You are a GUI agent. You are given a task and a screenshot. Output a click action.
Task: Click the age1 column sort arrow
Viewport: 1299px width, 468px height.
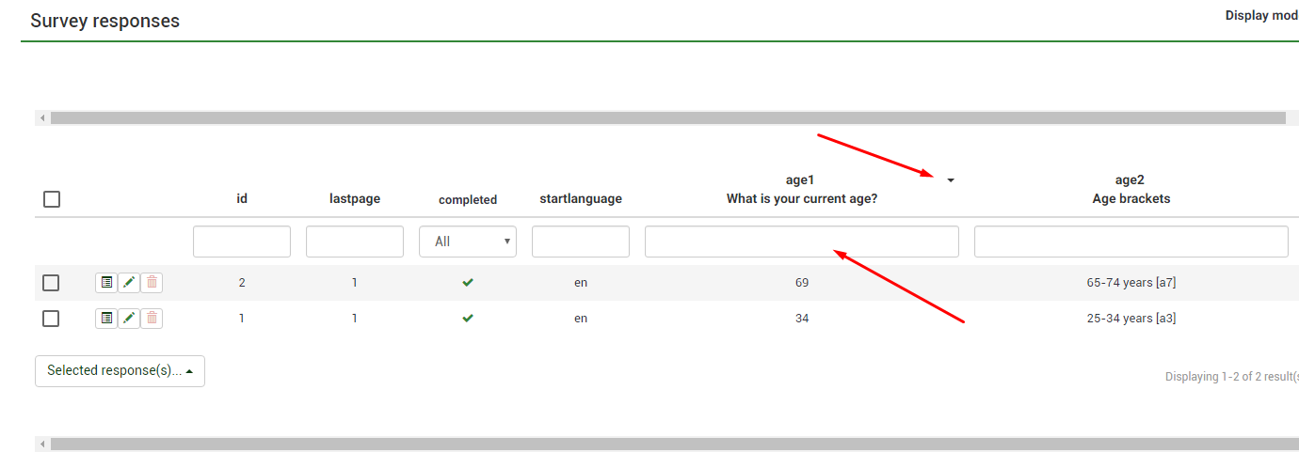click(951, 180)
